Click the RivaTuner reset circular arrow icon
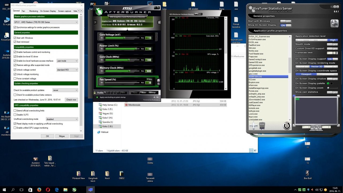 287,126
